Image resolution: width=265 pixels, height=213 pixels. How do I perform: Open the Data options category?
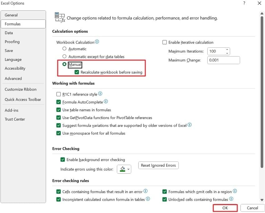click(x=23, y=33)
